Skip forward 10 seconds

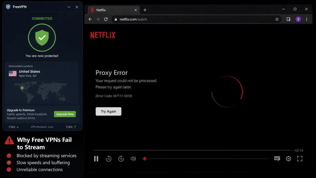121,158
